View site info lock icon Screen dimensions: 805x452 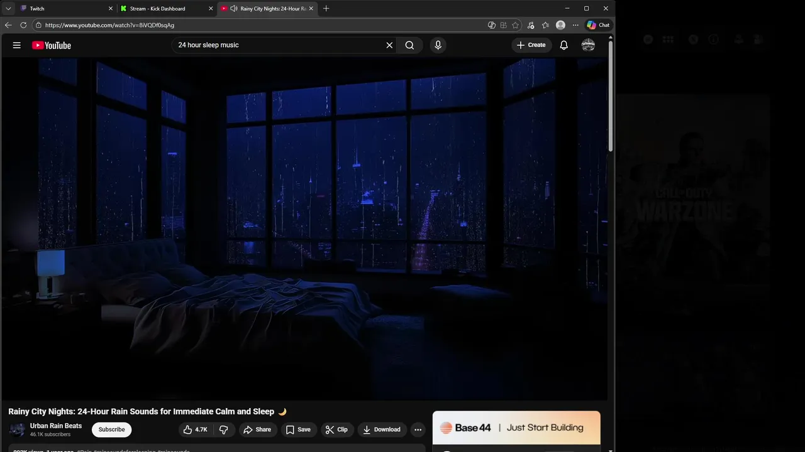pos(38,25)
